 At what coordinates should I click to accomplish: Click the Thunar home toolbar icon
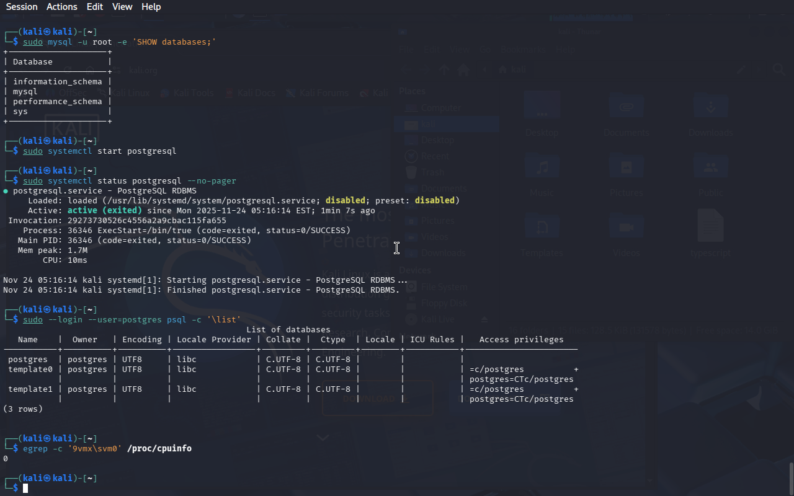coord(463,70)
